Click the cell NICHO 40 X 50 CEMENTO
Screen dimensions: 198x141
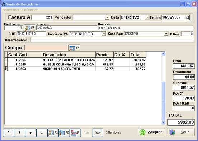[69, 69]
